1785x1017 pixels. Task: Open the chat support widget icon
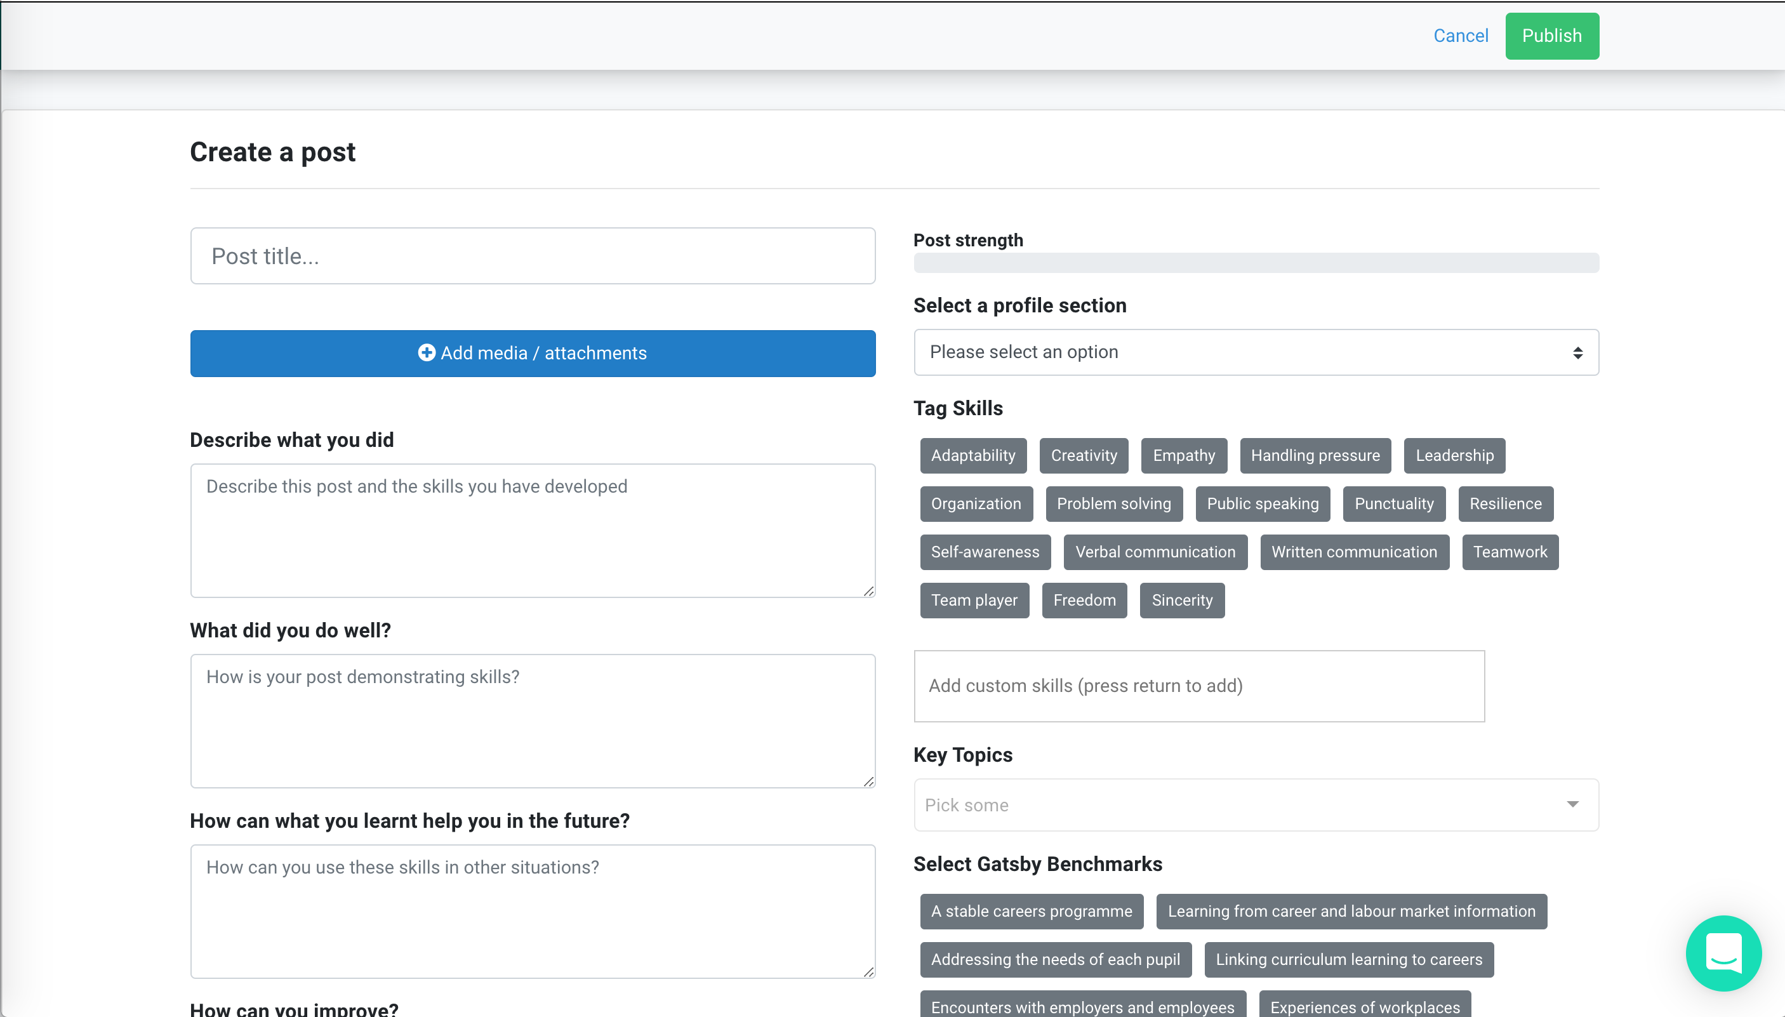click(1723, 953)
